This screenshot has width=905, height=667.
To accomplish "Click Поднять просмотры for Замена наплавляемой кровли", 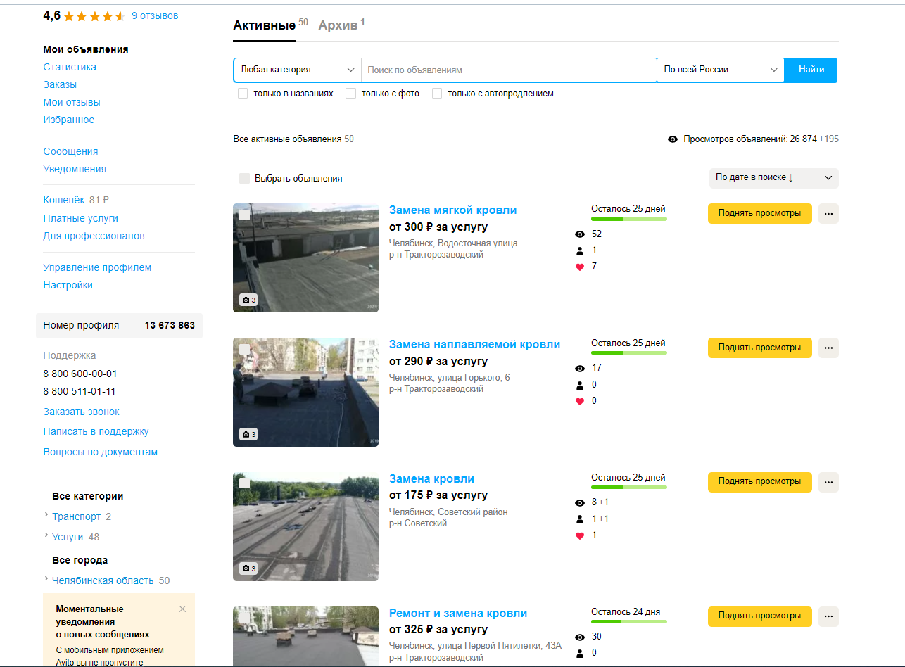I will click(760, 348).
